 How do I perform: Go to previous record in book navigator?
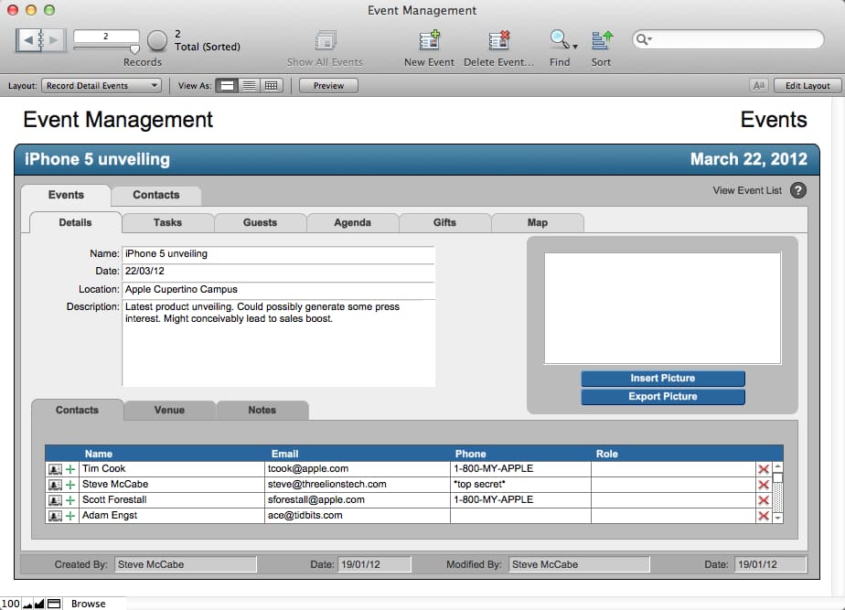pyautogui.click(x=30, y=40)
